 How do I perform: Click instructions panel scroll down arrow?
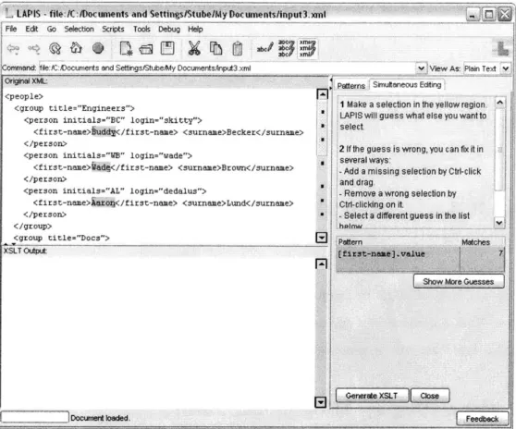click(x=499, y=223)
